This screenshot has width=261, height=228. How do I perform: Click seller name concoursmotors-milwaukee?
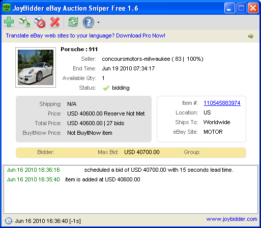(136, 59)
